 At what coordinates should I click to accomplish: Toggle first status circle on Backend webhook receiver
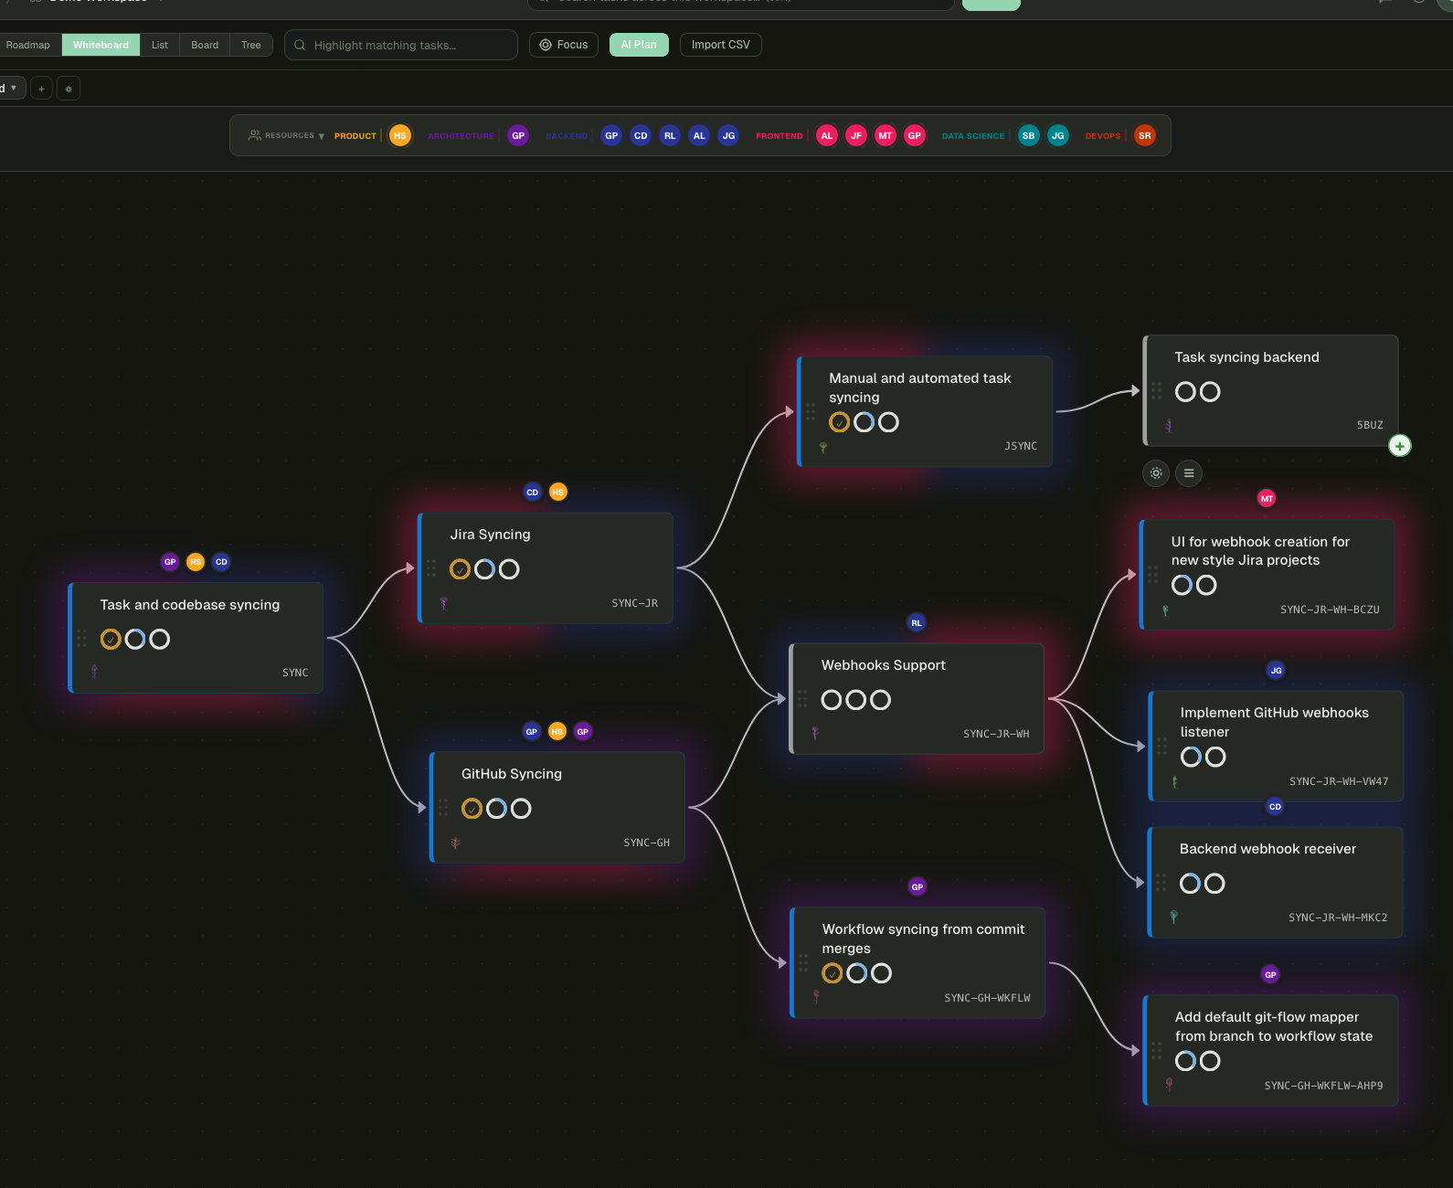[x=1190, y=884]
